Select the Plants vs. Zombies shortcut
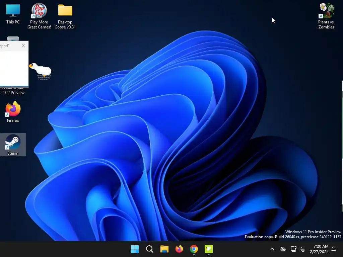 point(326,16)
